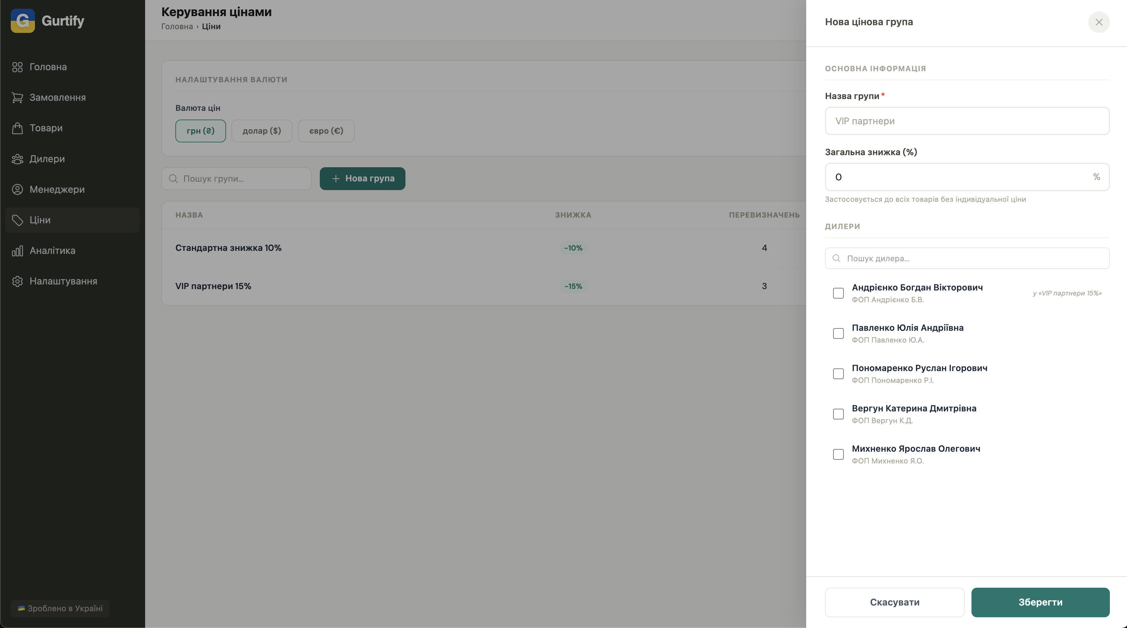Enable the Михненко Ярослав Олегович checkbox
1127x628 pixels.
coord(838,454)
